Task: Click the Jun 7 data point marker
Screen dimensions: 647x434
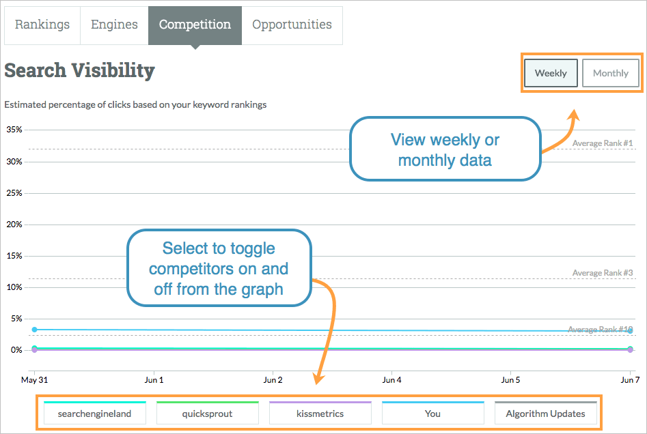Action: click(629, 349)
